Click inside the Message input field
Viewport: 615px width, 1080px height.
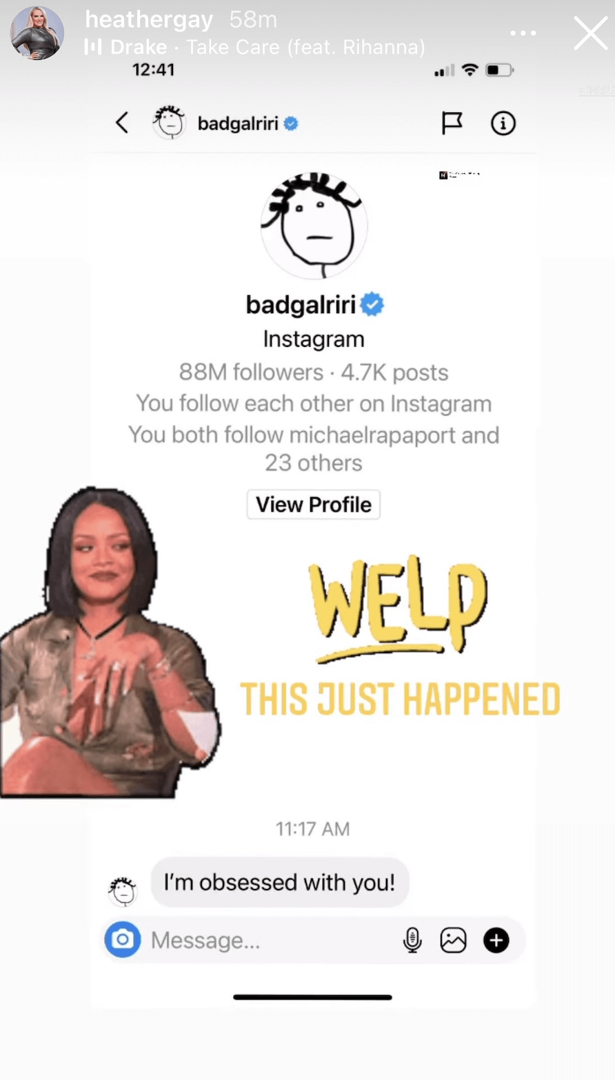[x=272, y=940]
